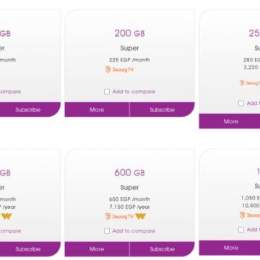Click the TV logo on the 600 GB card
Image resolution: width=260 pixels, height=260 pixels.
[119, 217]
